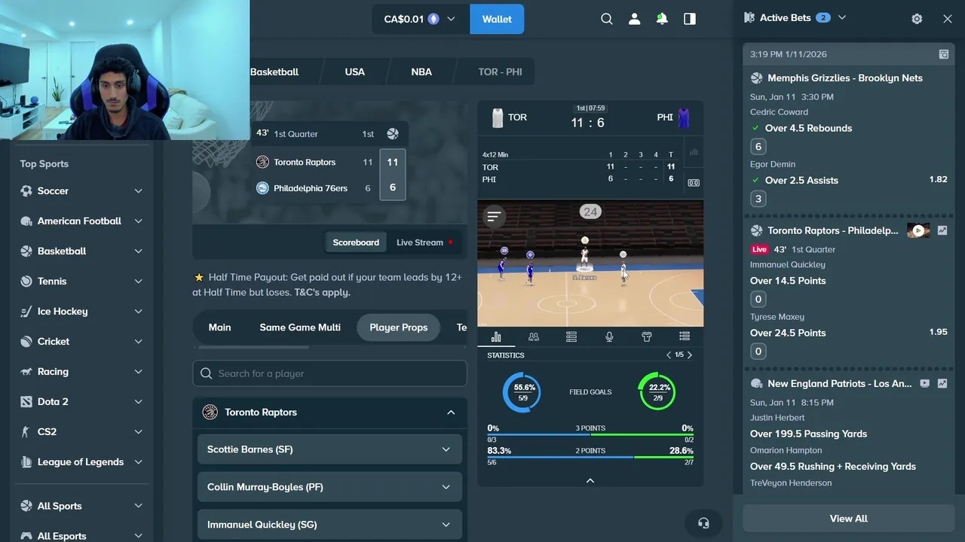Viewport: 965px width, 542px height.
Task: Select the Statistics bar-chart tab in tracker
Action: click(x=496, y=336)
